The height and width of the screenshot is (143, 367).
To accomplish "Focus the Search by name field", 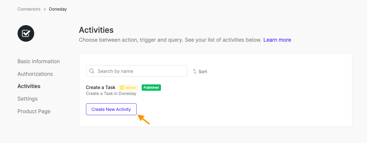I will tap(136, 71).
